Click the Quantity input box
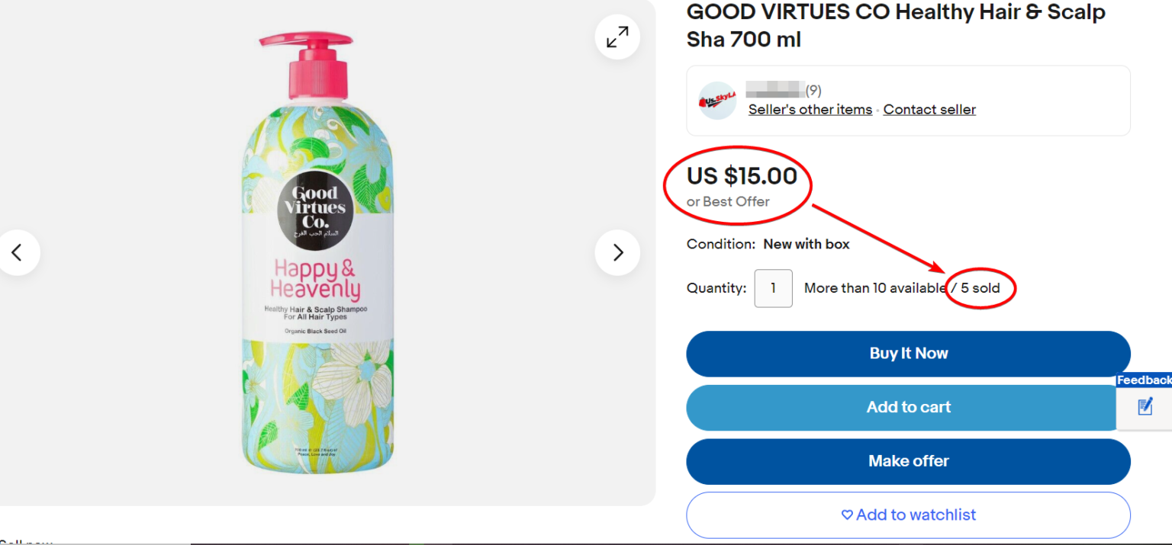 pyautogui.click(x=773, y=288)
